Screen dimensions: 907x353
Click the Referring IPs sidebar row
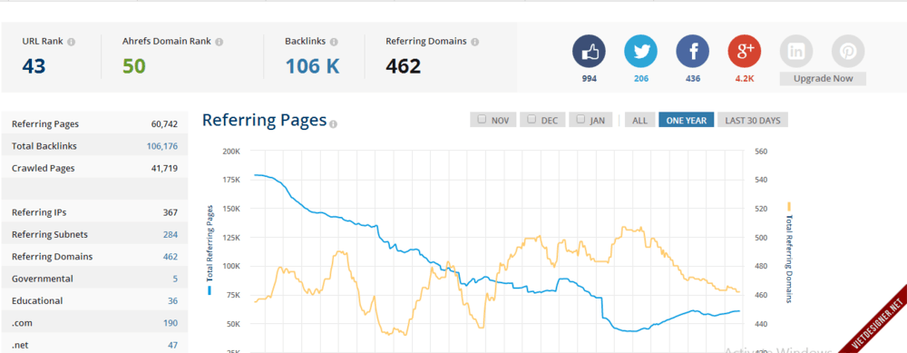(94, 212)
